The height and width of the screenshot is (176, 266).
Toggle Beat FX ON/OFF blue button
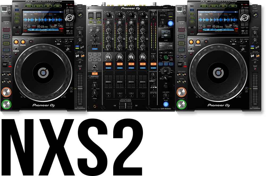tap(166, 104)
